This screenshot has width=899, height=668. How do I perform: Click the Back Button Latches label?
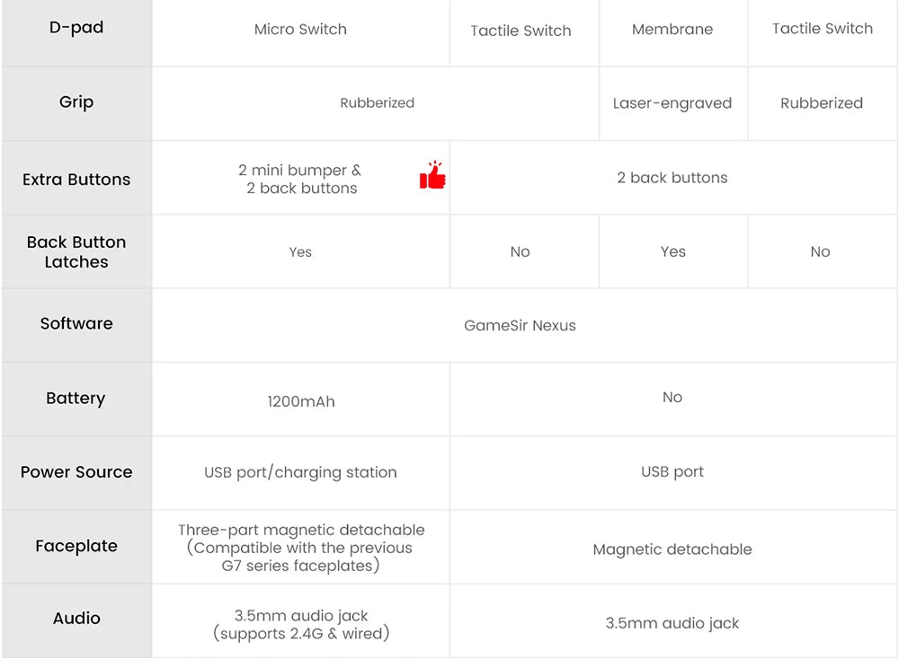click(x=76, y=252)
